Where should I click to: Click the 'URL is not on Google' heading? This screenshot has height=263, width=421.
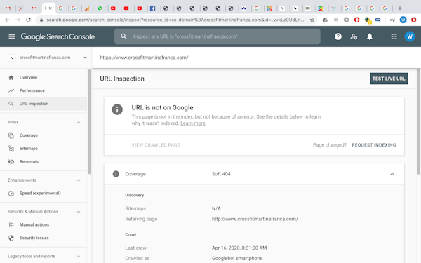pos(163,107)
